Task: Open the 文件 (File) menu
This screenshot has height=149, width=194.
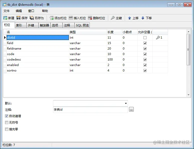Action: [x=6, y=11]
